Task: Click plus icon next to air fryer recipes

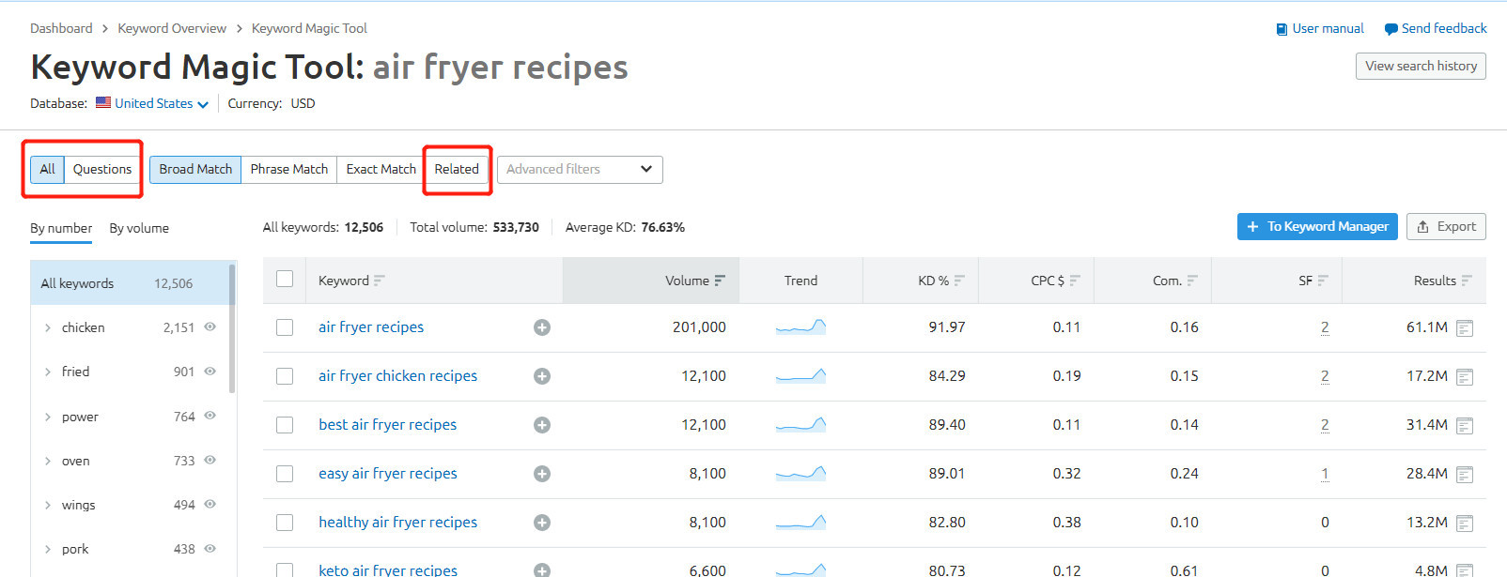Action: 542,327
